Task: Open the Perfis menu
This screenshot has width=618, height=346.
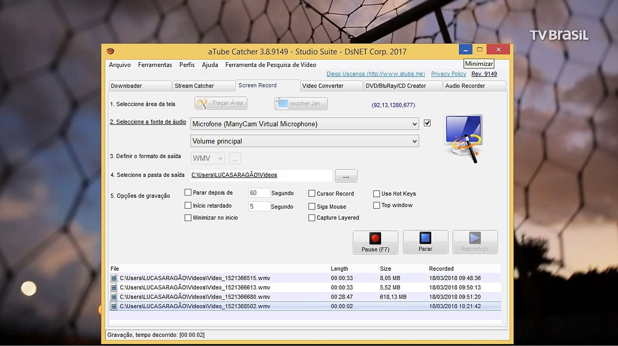Action: (x=187, y=65)
